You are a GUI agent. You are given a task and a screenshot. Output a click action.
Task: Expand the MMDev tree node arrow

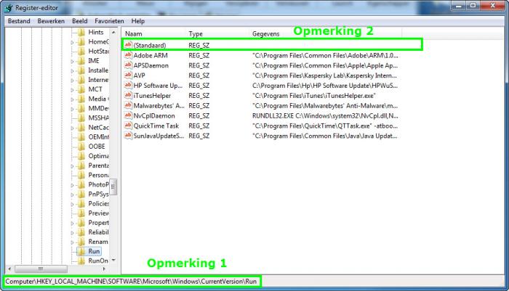tap(73, 109)
